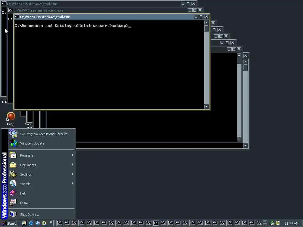The image size is (303, 227).
Task: Click the front cmd window's scroll down arrow
Action: (206, 106)
